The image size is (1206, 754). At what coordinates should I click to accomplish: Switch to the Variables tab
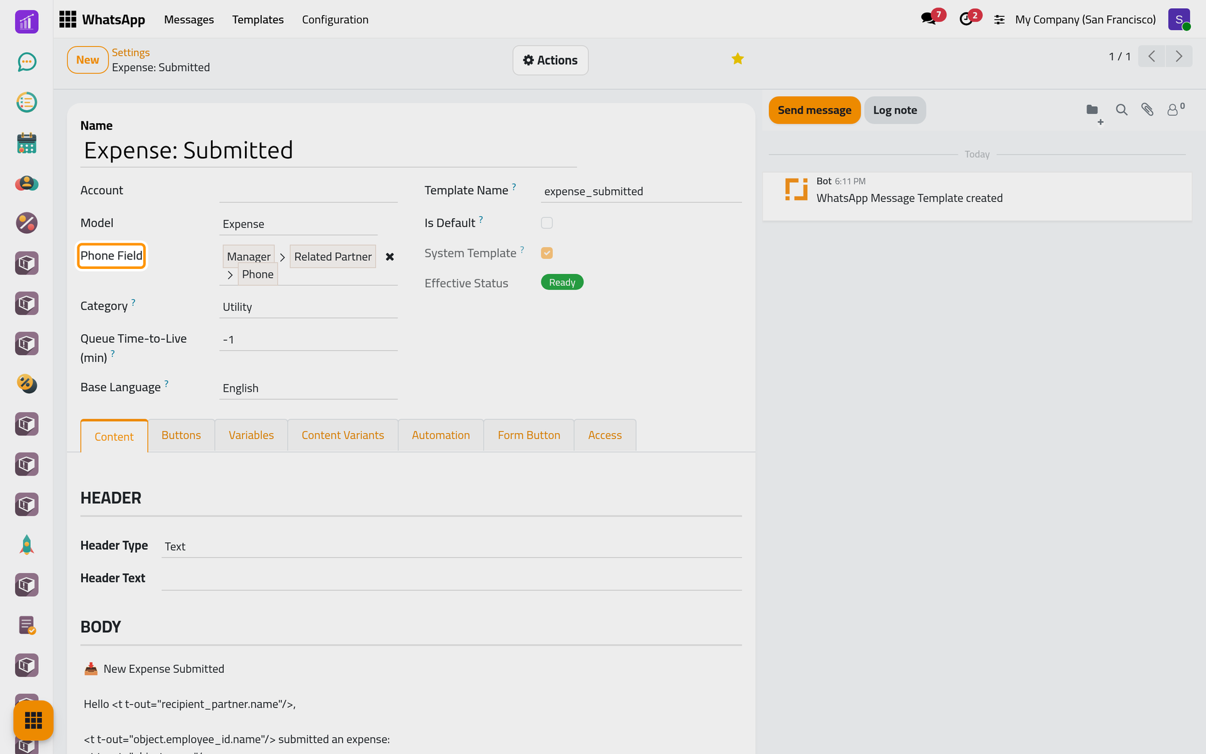251,435
